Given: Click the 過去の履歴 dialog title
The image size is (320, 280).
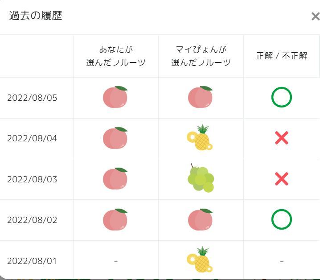Looking at the screenshot, I should [36, 16].
